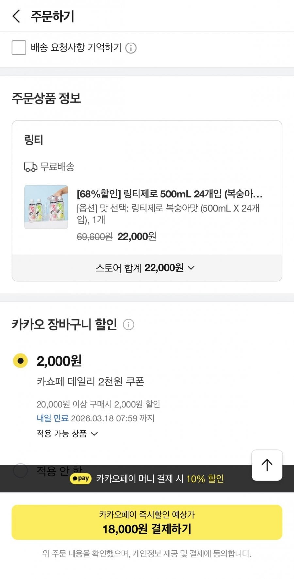
Task: Expand 적용 가능 상품 list
Action: click(67, 434)
